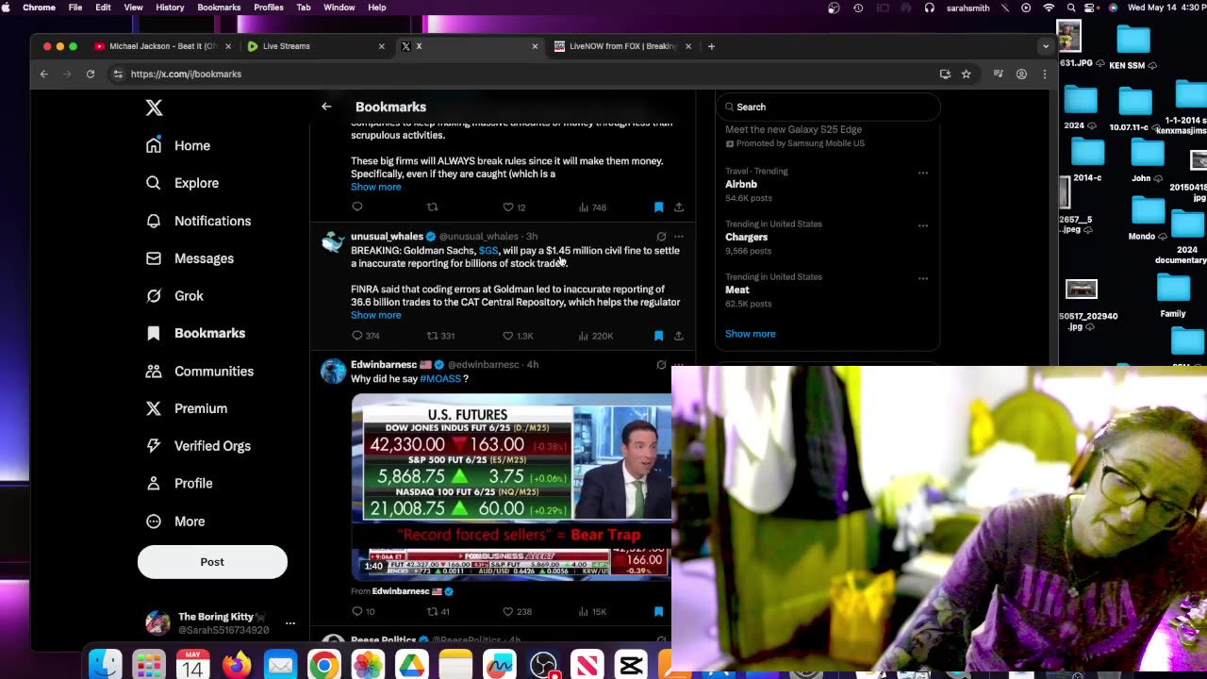Open Wi-Fi status in the menu bar

[1049, 8]
